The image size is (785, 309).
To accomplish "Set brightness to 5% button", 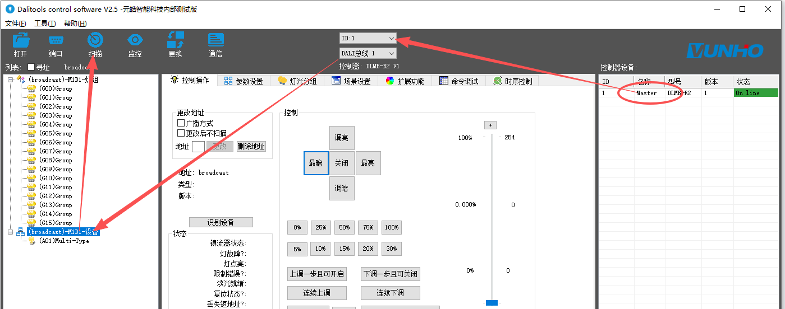I will coord(297,249).
